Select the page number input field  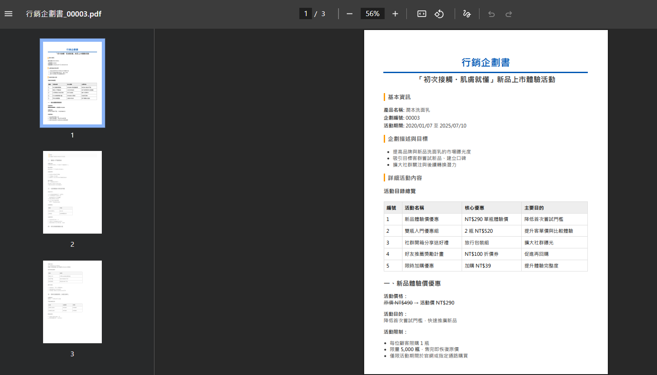click(x=305, y=14)
